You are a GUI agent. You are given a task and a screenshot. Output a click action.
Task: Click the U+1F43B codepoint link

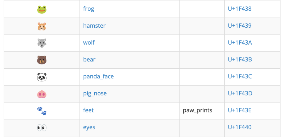(240, 59)
